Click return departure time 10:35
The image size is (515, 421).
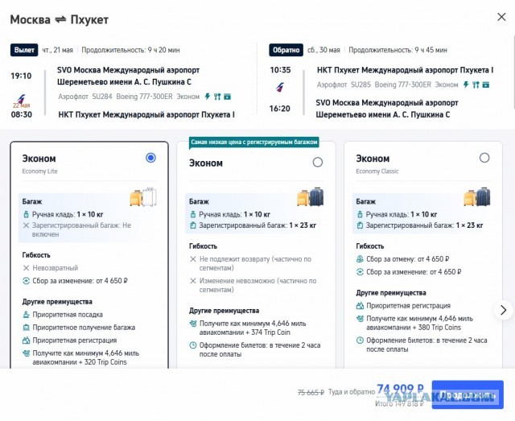pyautogui.click(x=280, y=70)
